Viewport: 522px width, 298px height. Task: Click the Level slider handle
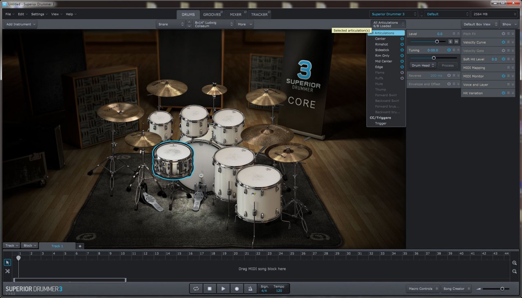point(437,42)
